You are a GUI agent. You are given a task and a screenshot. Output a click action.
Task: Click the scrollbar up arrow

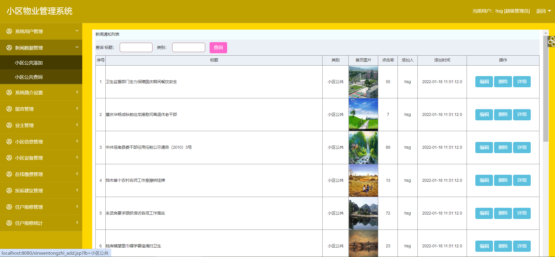point(546,32)
